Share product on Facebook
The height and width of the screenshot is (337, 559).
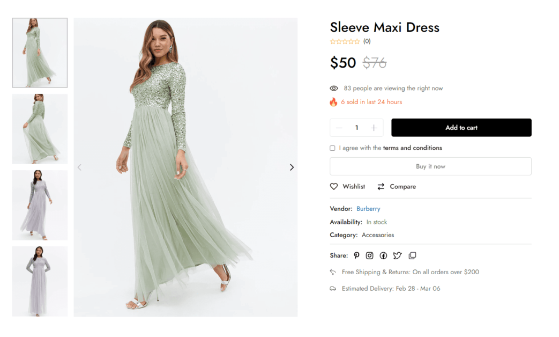(383, 255)
